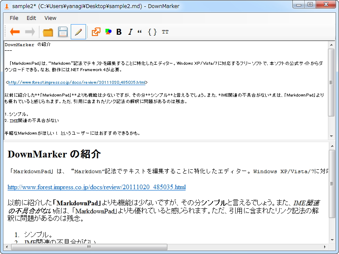Click the '手軽なMarkdownがほしい！' line in the editor
Viewport: 339px width, 254px height.
tap(72, 133)
